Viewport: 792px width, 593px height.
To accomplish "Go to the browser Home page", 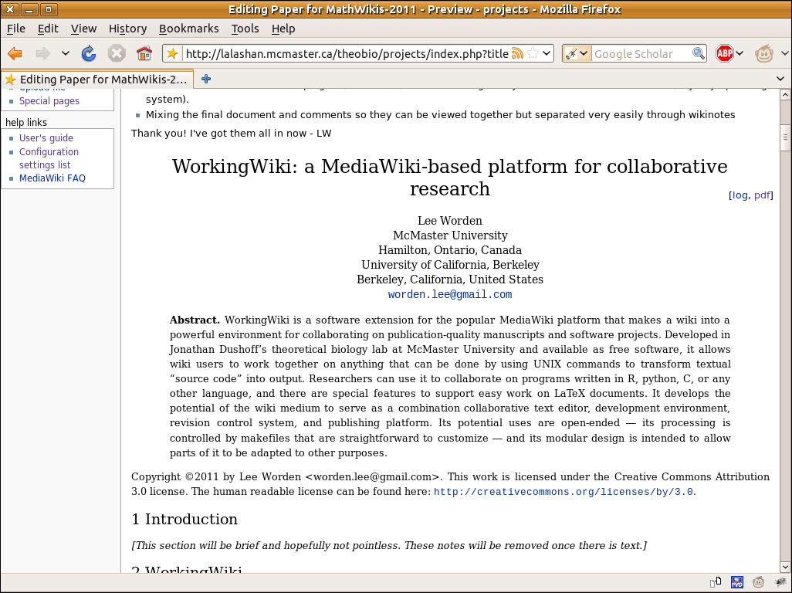I will [144, 53].
